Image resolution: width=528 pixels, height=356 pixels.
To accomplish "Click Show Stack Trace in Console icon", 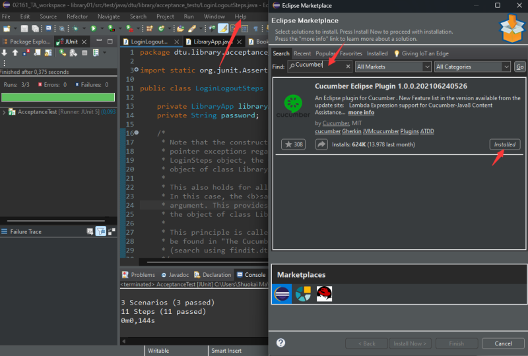I will [90, 231].
